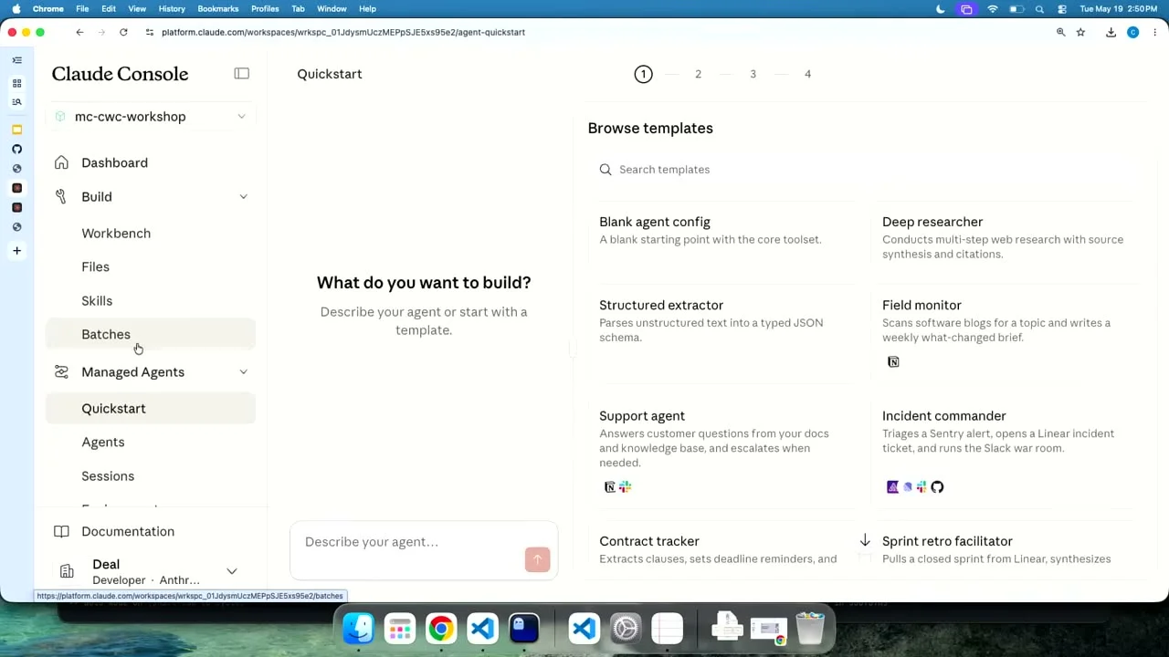Click the Notion icon under Field monitor

click(893, 361)
